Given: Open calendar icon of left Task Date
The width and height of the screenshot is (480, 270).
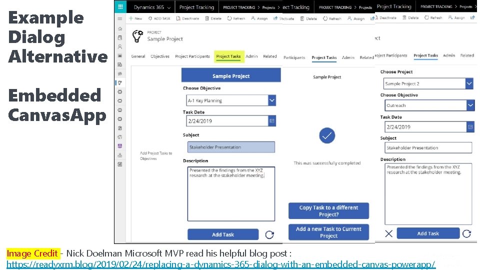Looking at the screenshot, I should [x=272, y=121].
